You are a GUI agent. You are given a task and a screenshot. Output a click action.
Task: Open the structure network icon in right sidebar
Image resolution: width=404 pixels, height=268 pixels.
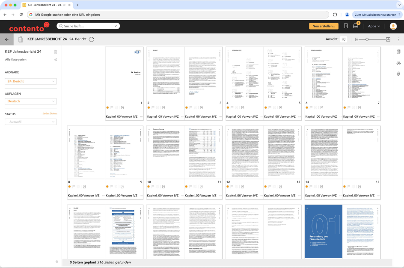click(x=398, y=63)
